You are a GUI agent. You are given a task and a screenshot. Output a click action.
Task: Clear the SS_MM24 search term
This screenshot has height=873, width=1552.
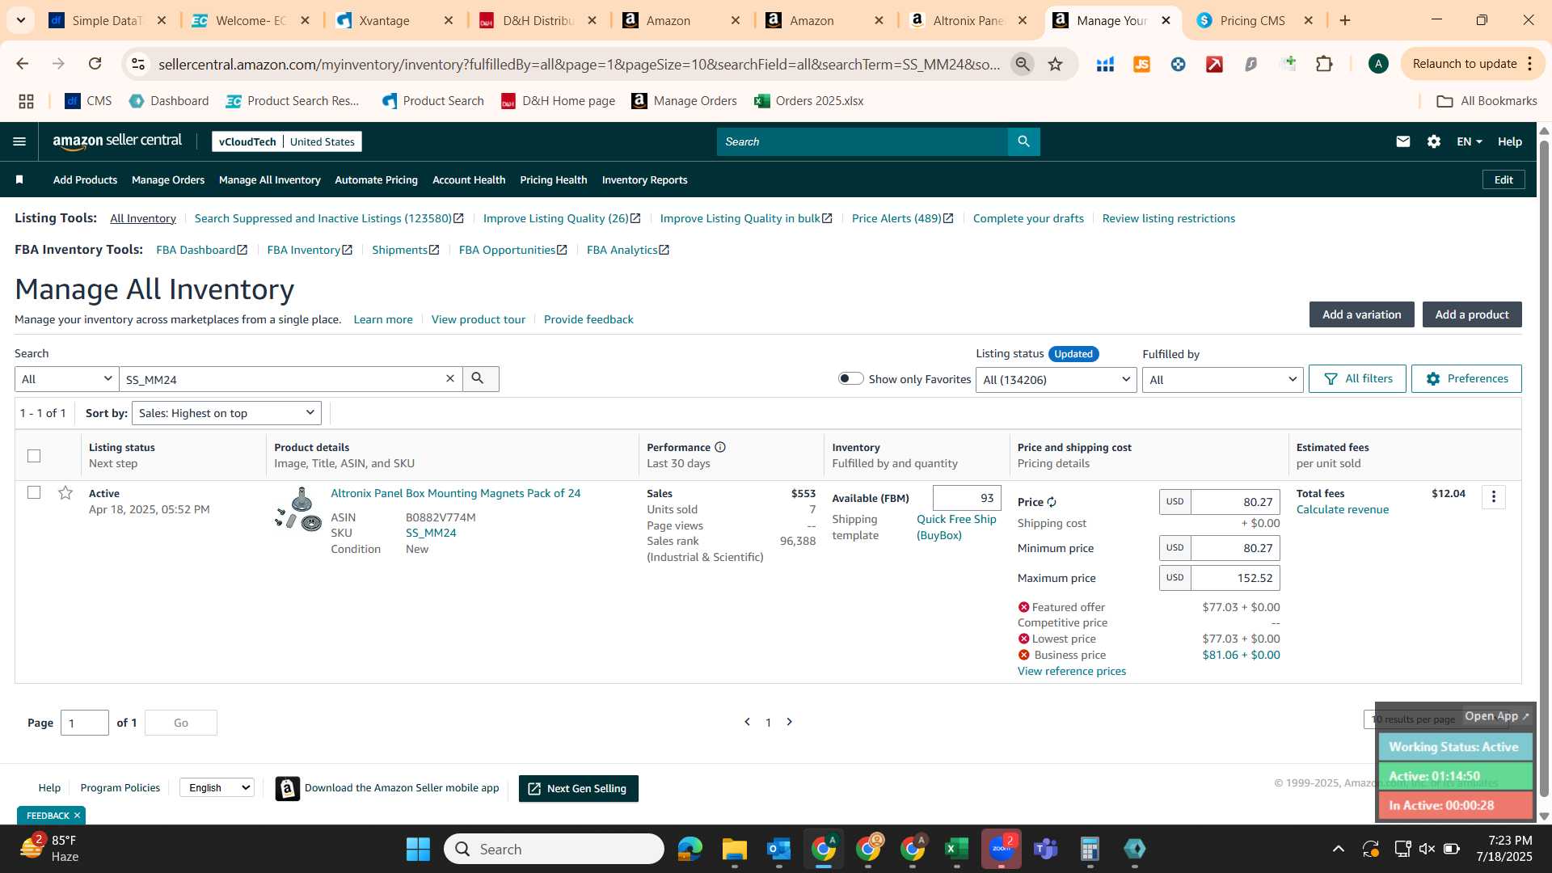(x=450, y=378)
